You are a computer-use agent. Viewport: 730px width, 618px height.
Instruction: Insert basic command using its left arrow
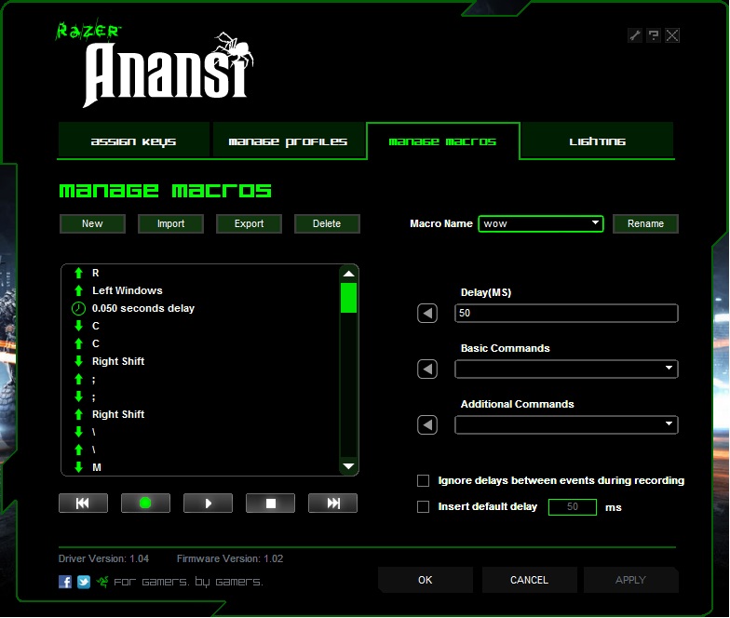click(426, 369)
